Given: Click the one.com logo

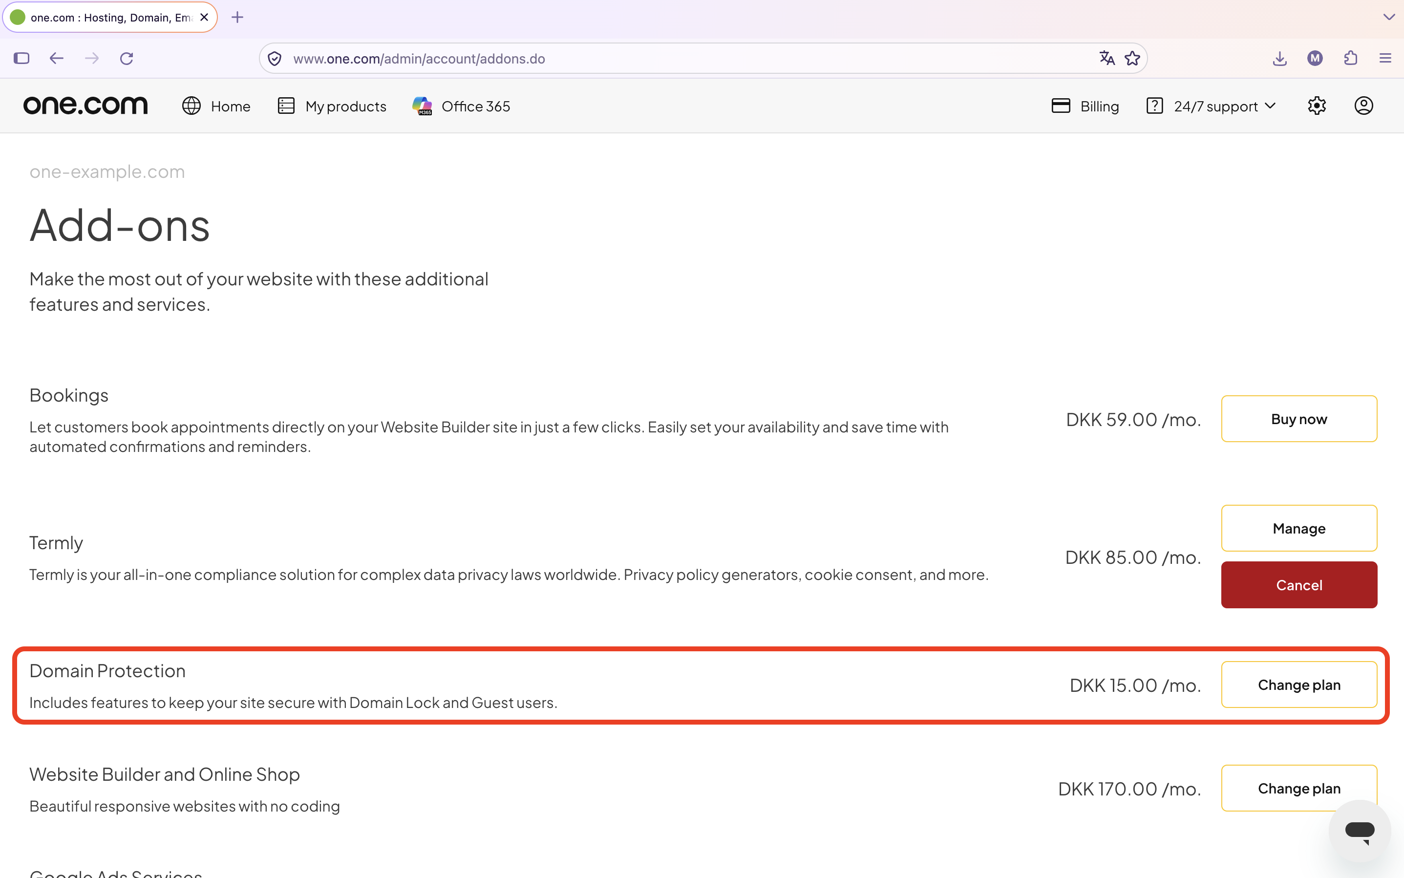Looking at the screenshot, I should [x=85, y=106].
